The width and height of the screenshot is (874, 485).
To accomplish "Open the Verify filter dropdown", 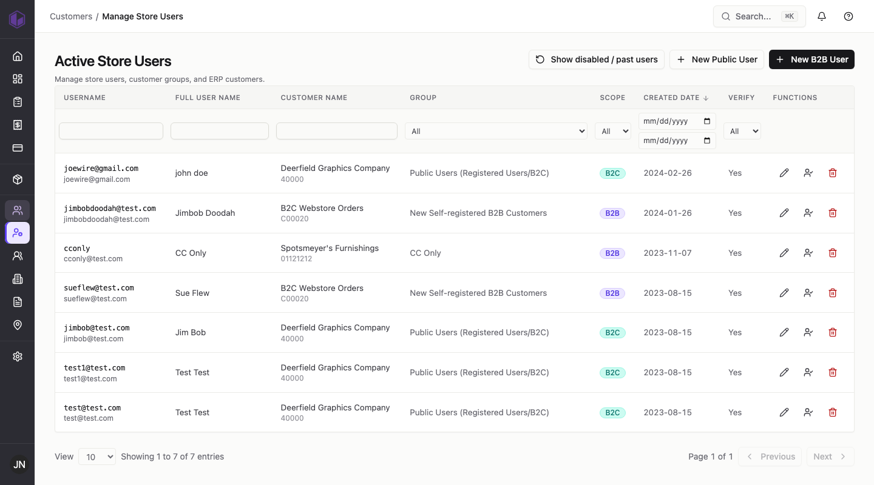I will pos(742,131).
